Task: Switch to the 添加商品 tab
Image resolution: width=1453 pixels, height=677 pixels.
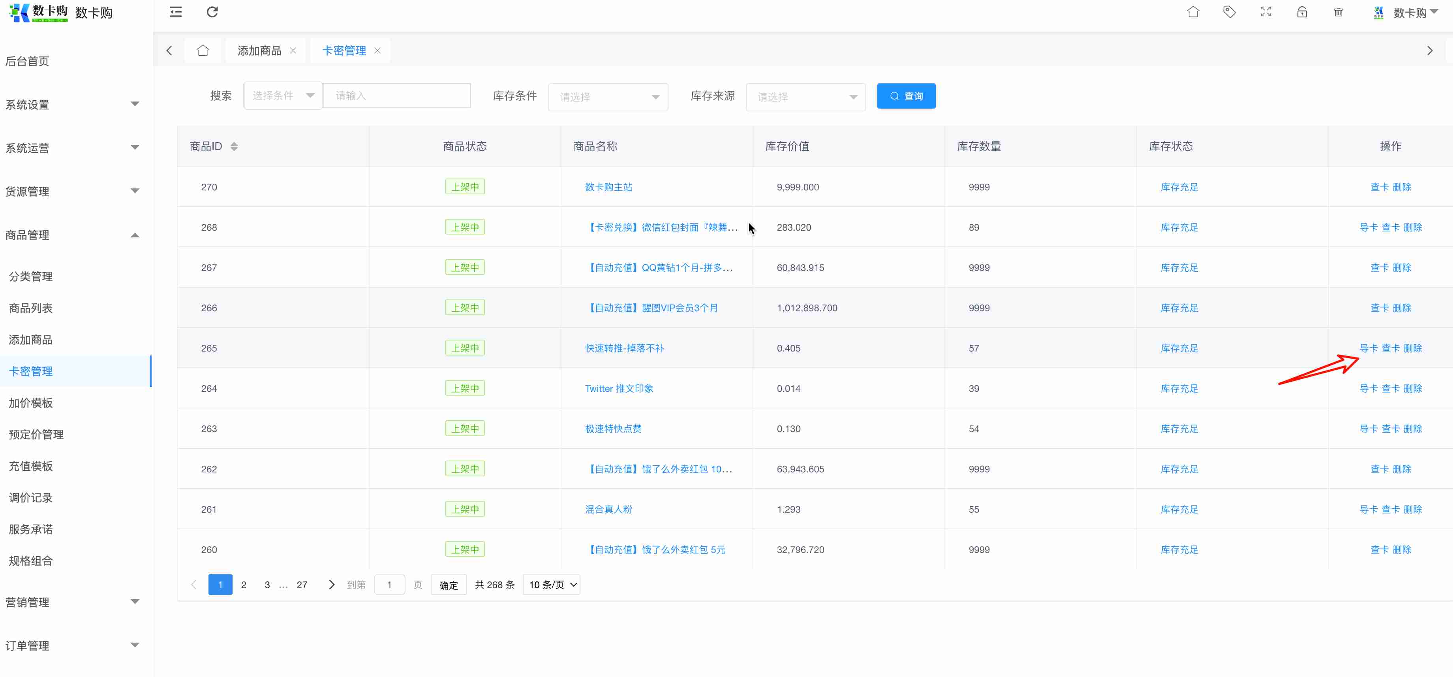Action: [x=259, y=50]
